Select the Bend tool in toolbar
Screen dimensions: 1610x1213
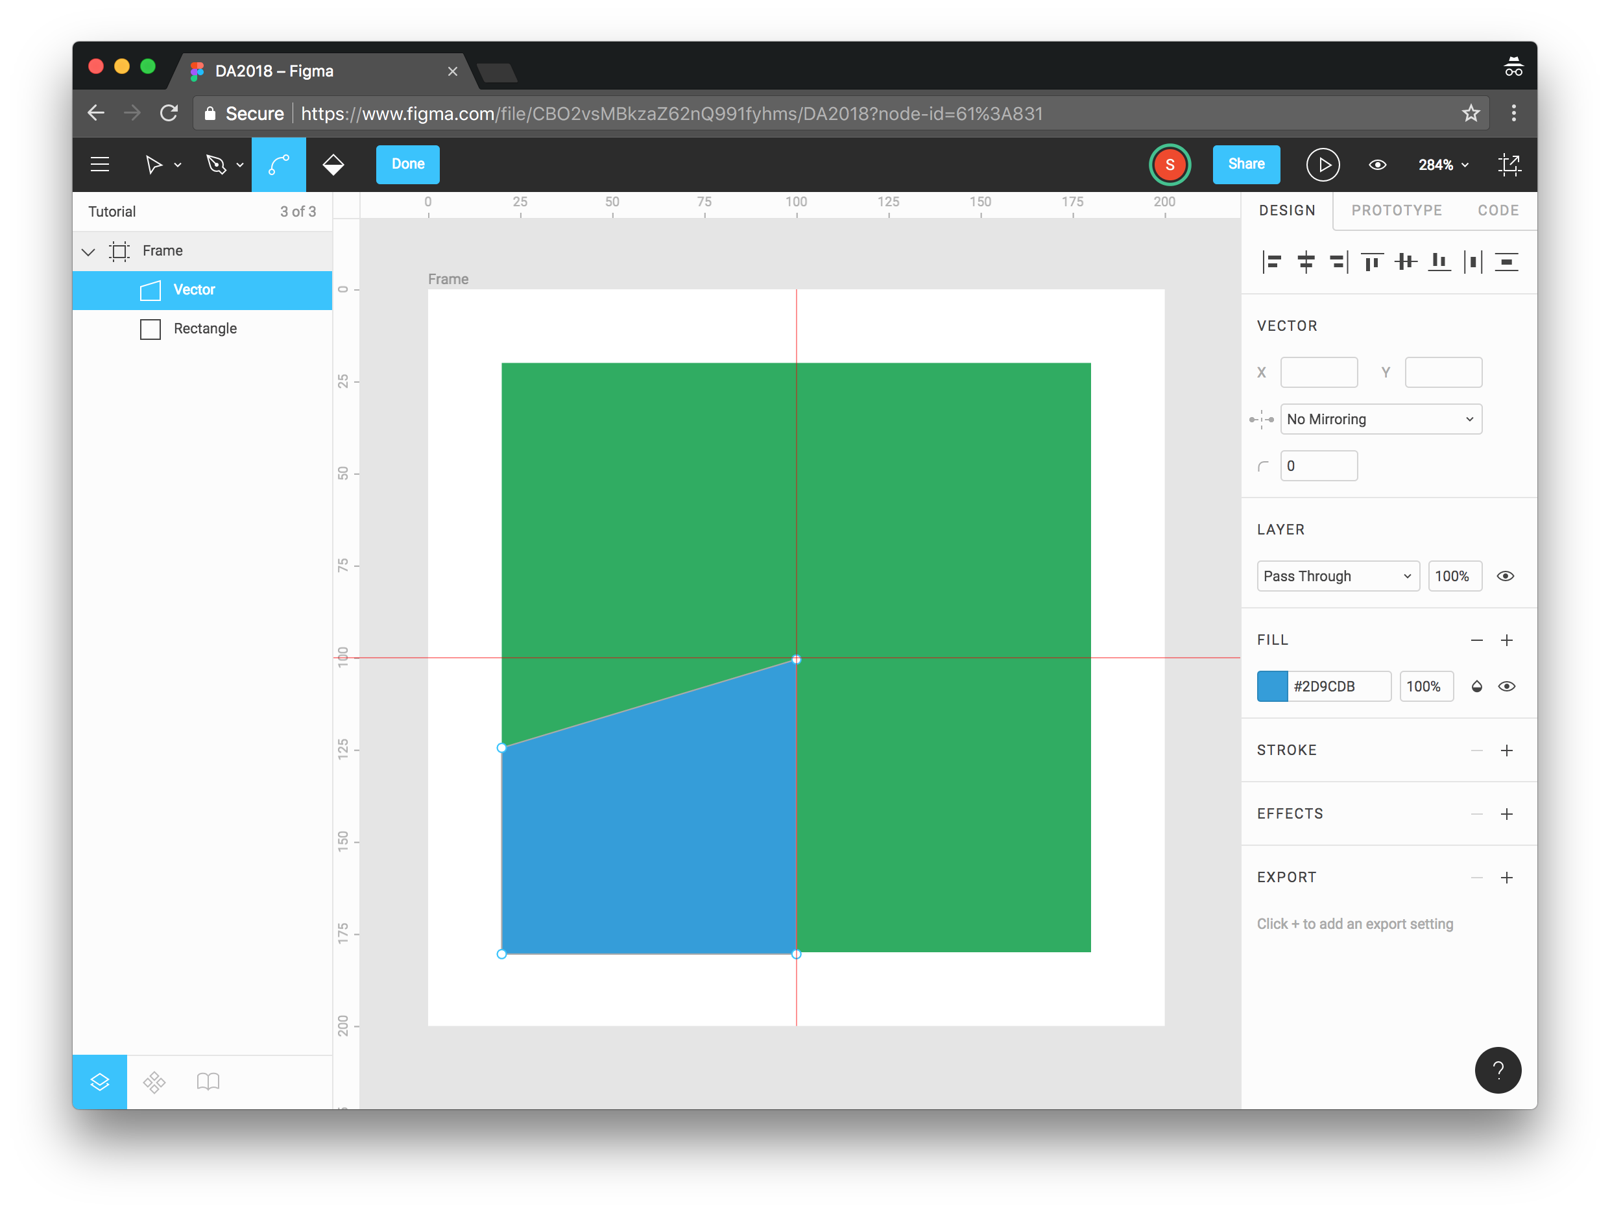279,165
